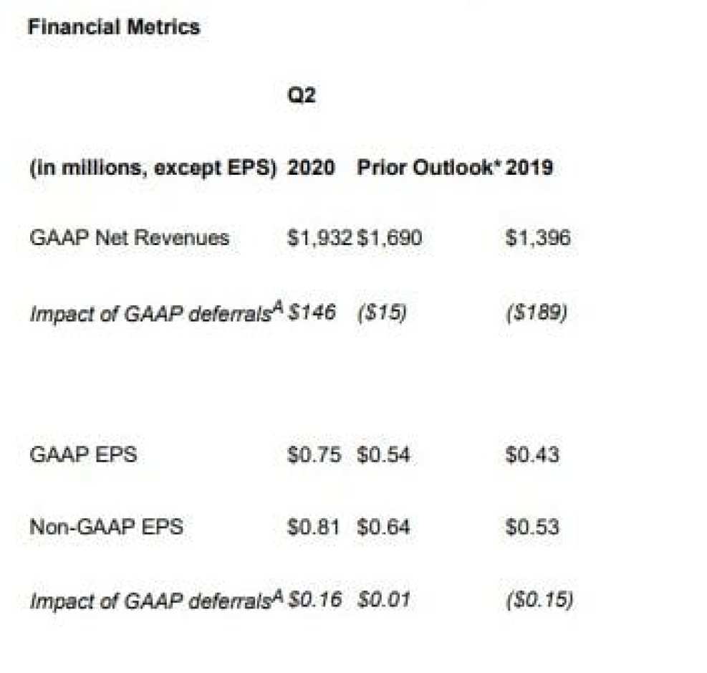Click the Non-GAAP EPS row label

(x=105, y=527)
